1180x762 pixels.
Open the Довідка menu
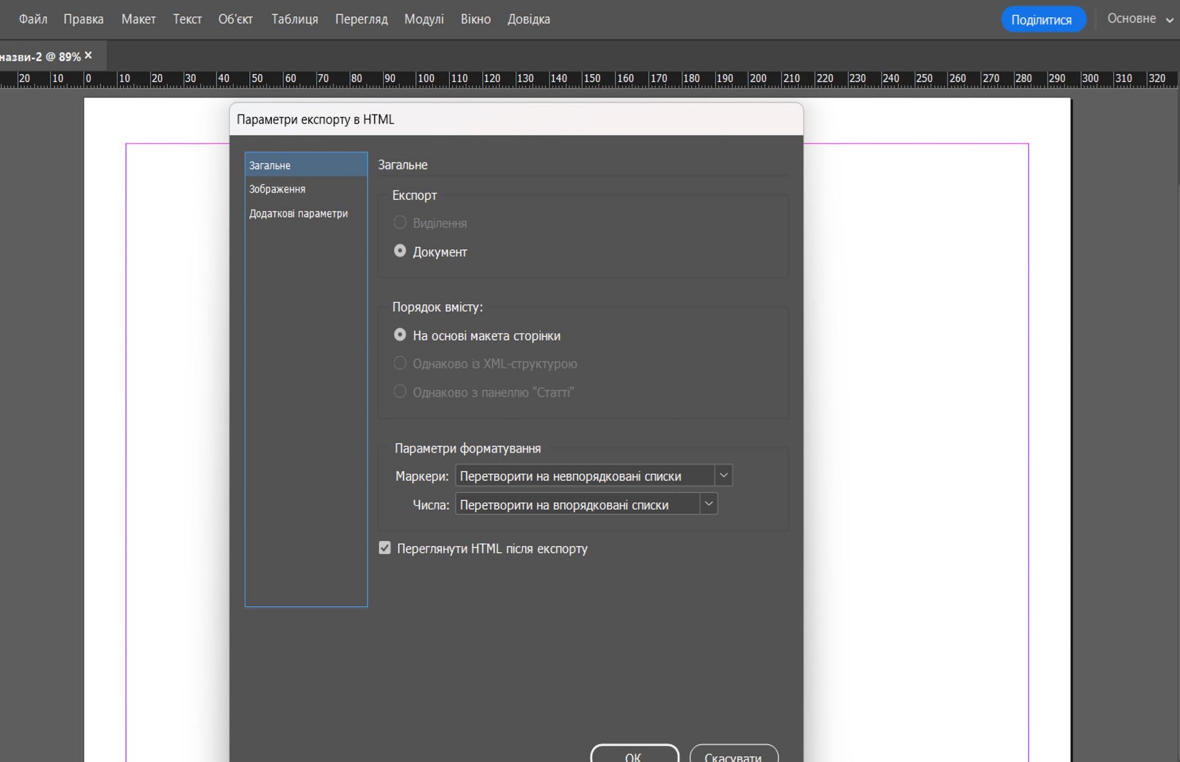tap(528, 19)
